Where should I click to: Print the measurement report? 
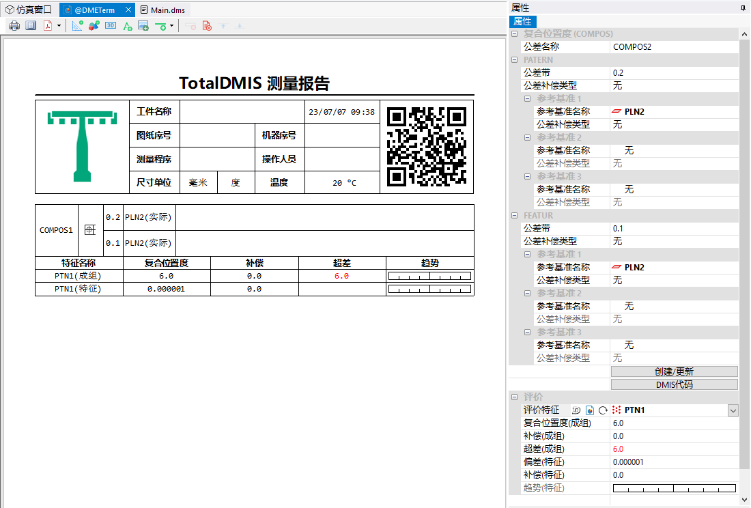14,26
